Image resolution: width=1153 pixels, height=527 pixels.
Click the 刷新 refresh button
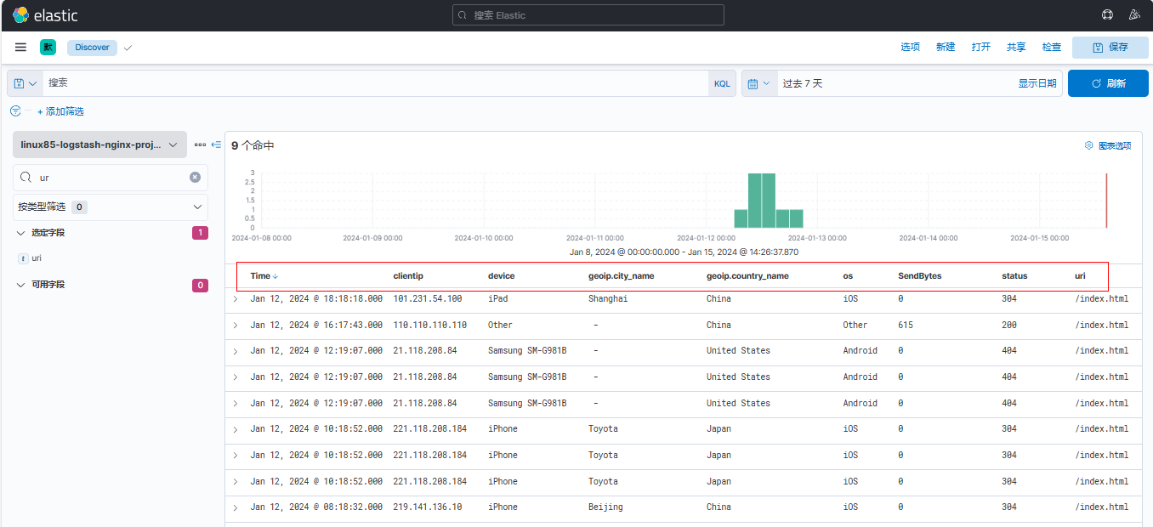1107,83
